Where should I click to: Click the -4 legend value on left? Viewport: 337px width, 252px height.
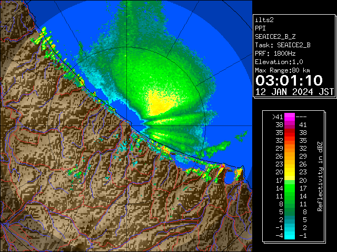point(279,236)
